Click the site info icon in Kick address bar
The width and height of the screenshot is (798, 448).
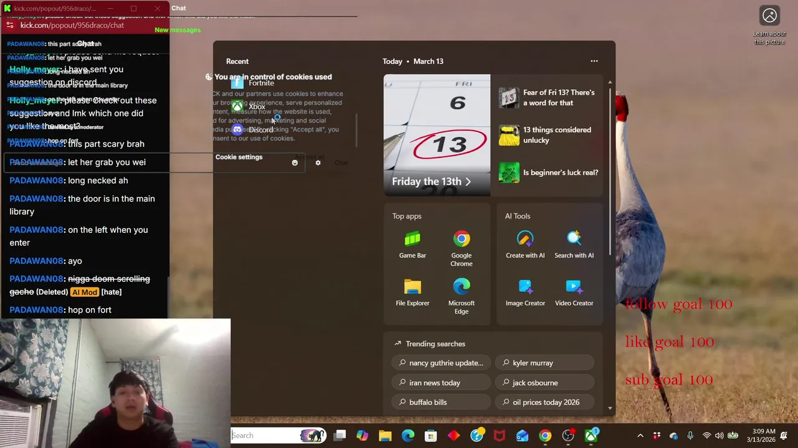(10, 25)
